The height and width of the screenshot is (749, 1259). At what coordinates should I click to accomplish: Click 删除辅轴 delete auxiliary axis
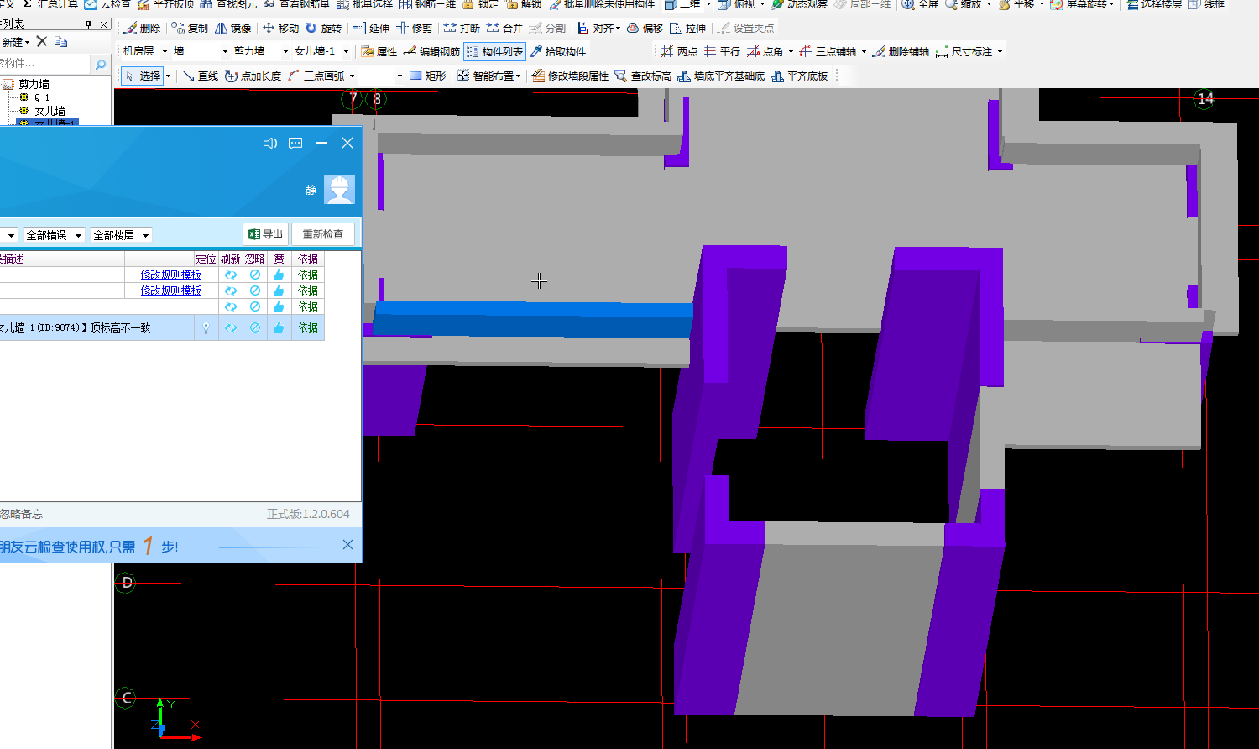[901, 51]
